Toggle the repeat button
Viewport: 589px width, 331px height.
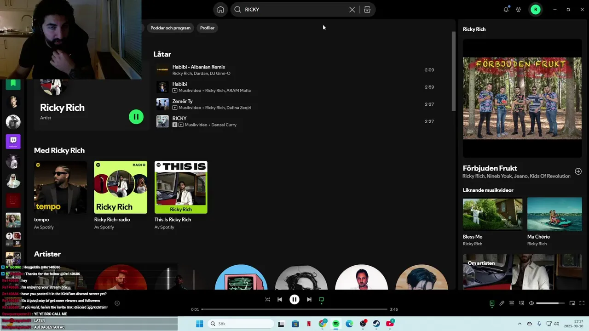coord(322,299)
